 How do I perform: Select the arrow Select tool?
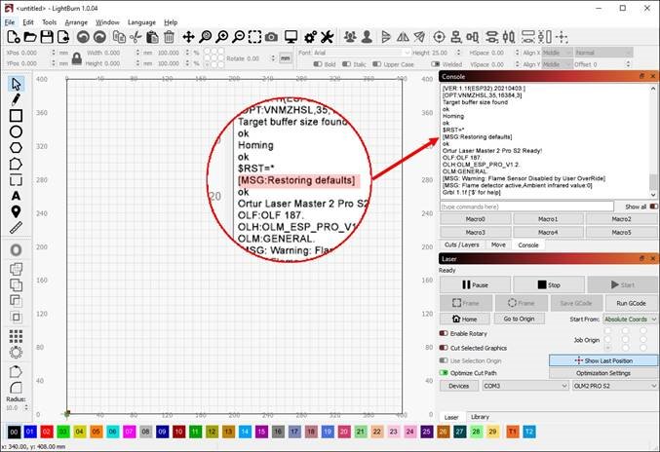click(16, 84)
